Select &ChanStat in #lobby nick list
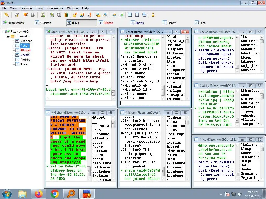266x199 pixels. pyautogui.click(x=250, y=91)
